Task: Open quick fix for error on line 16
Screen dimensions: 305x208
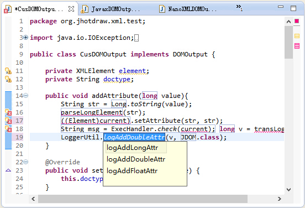Action: (x=8, y=112)
